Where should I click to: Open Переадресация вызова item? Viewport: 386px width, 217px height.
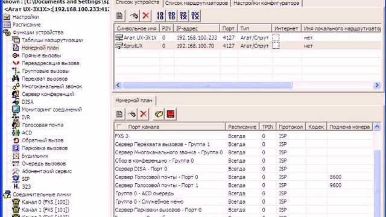51,63
